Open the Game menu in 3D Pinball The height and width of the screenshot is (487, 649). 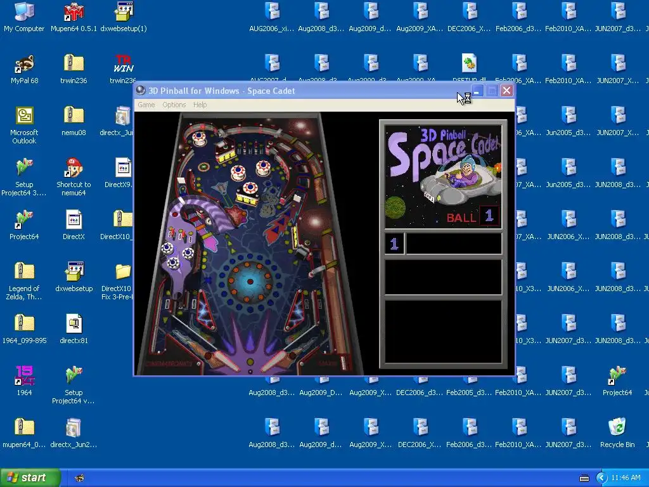point(146,105)
